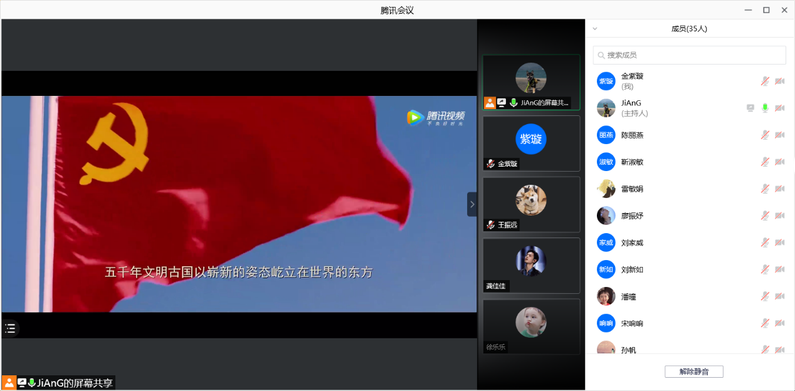795x391 pixels.
Task: Click the 主持人 label under JiANG
Action: [634, 113]
